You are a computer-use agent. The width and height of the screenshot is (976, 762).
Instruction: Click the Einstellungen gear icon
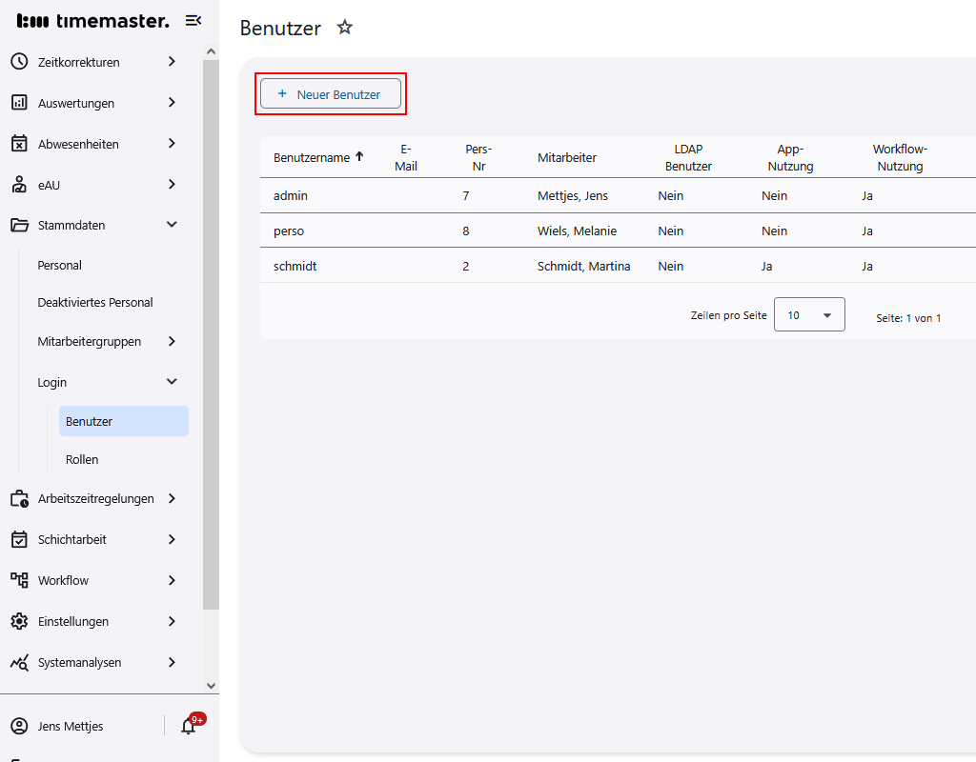(x=19, y=621)
